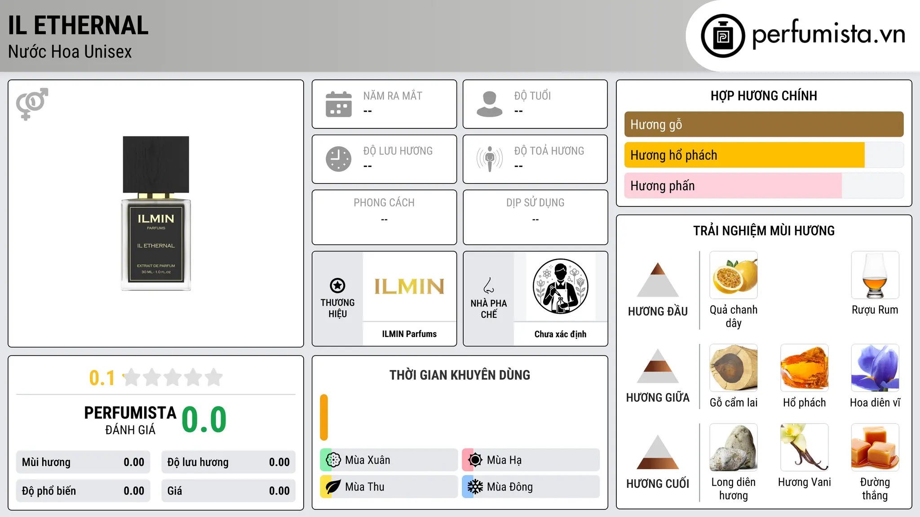Click the person icon for Độ tuổi

click(x=490, y=104)
